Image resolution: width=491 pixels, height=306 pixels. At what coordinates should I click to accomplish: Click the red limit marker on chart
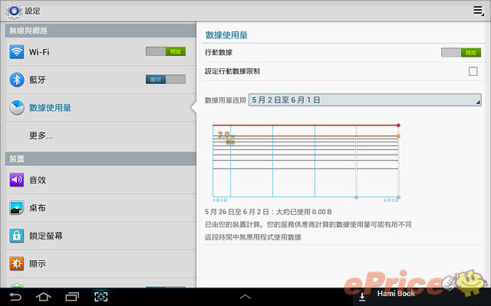point(399,125)
